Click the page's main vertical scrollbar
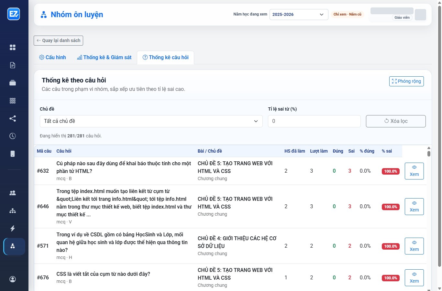The image size is (442, 291). [439, 136]
